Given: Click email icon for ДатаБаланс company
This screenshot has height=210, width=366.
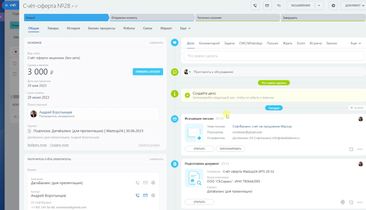Looking at the screenshot, I should click(x=145, y=183).
